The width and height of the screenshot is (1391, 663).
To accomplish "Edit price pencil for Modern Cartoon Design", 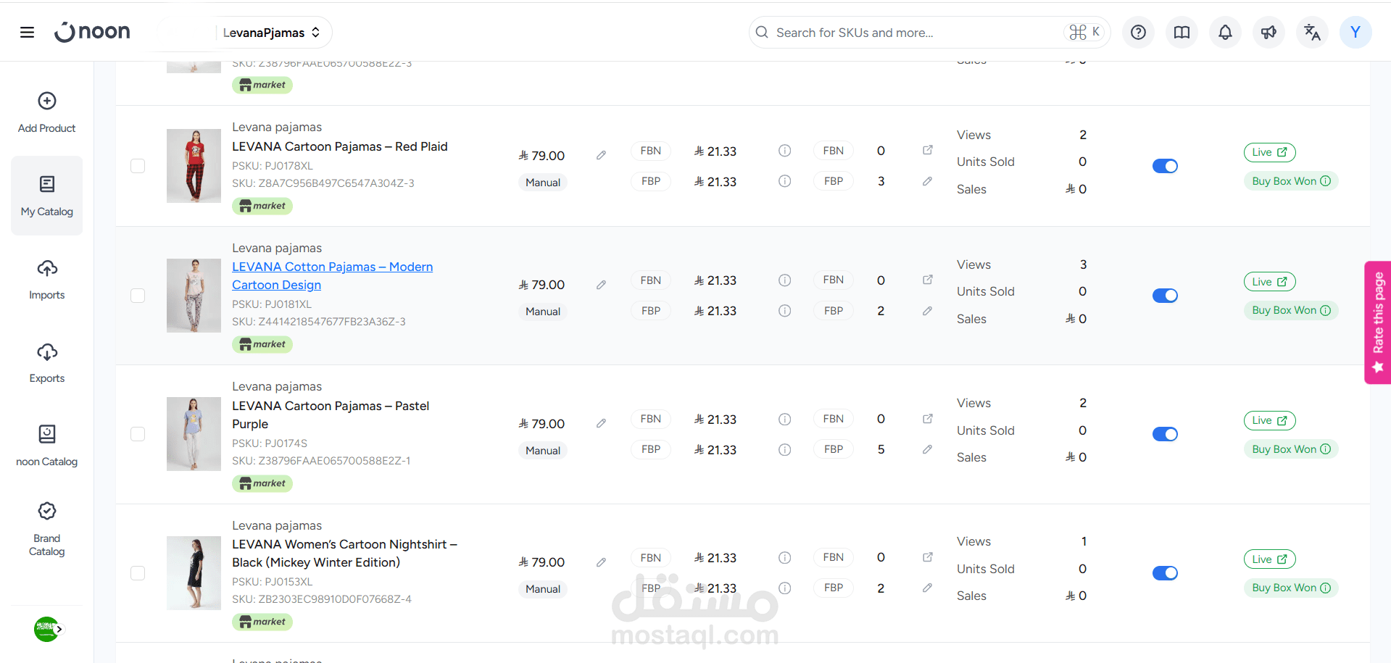I will (x=601, y=285).
